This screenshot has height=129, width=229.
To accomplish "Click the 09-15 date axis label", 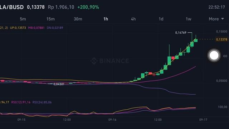I will click(x=21, y=120).
